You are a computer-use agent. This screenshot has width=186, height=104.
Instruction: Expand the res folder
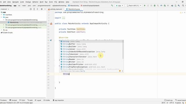(x=1, y=30)
